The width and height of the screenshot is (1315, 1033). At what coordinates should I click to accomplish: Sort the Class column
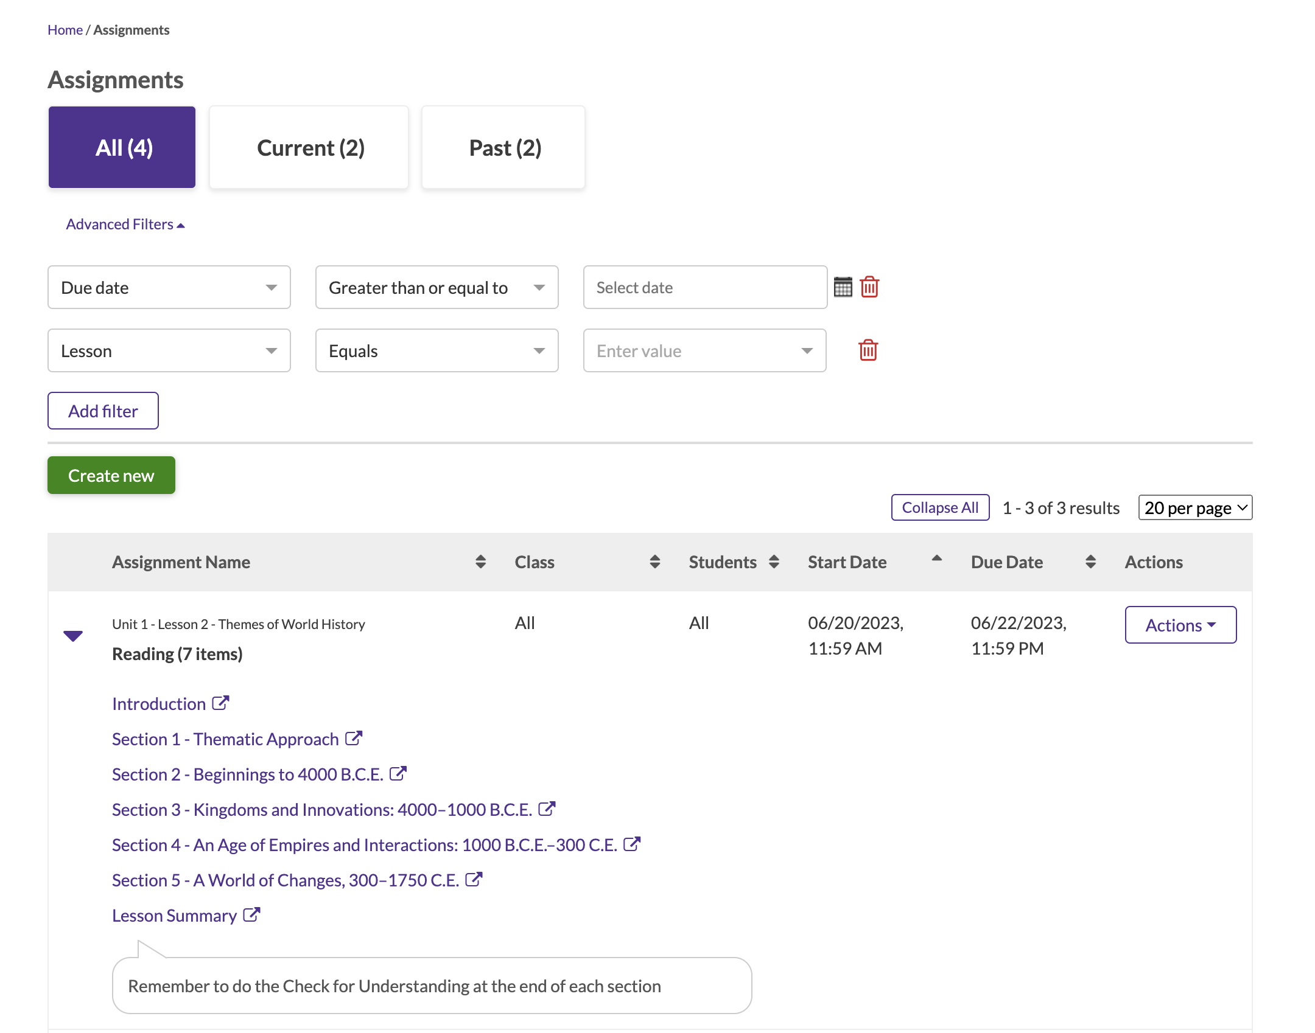[x=654, y=562]
